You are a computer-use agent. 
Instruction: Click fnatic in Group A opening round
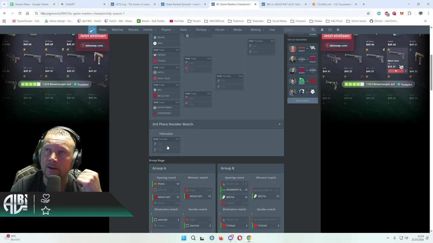click(x=166, y=184)
